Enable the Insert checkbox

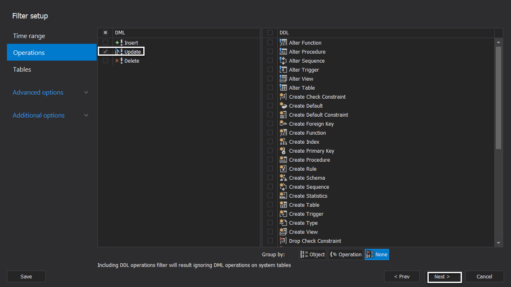pos(106,43)
